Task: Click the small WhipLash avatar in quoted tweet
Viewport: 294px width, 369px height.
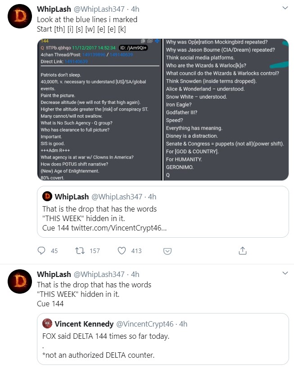Action: [47, 197]
